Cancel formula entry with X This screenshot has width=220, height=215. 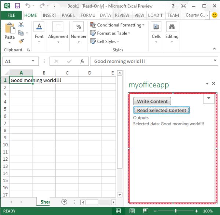click(56, 61)
